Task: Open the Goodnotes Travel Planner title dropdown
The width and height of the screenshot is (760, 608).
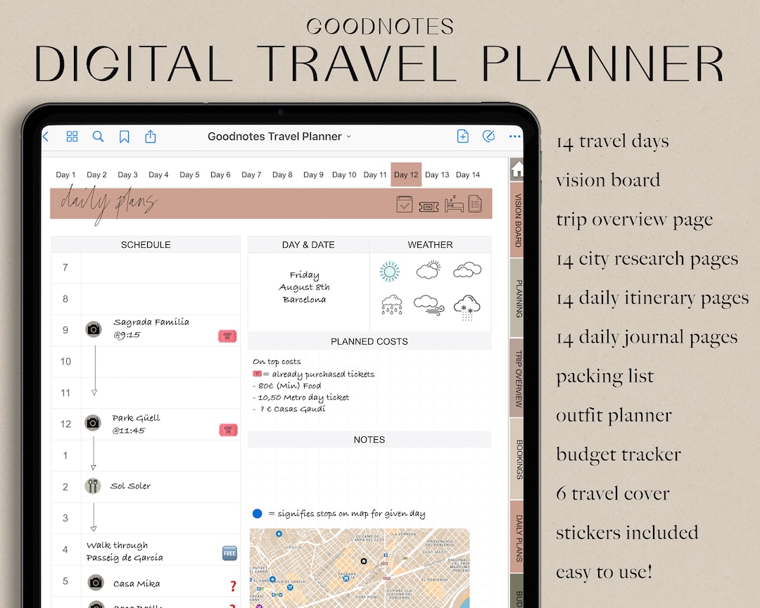Action: 348,136
